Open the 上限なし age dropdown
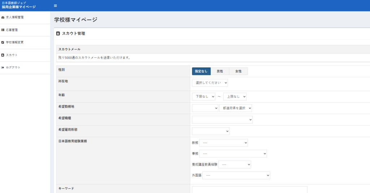This screenshot has height=193, width=370. [235, 96]
